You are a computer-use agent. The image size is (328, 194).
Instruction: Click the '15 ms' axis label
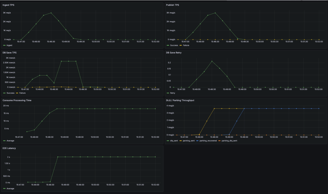coord(6,113)
